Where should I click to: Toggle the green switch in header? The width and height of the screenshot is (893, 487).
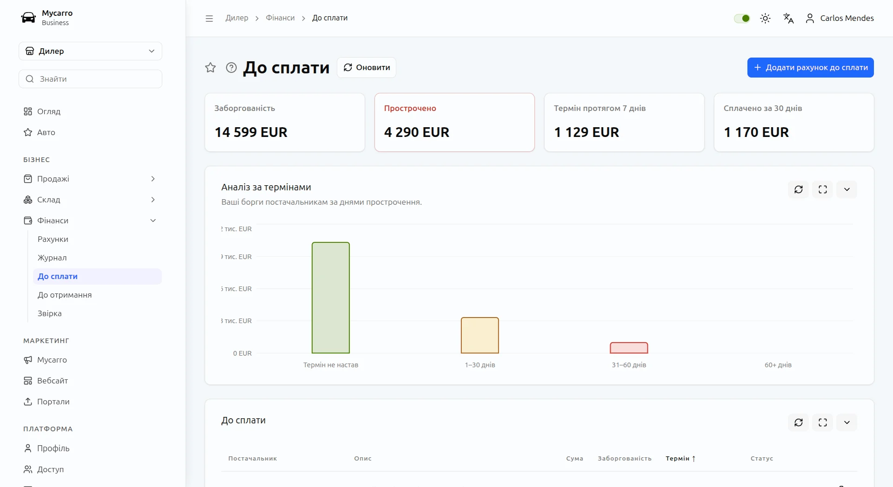tap(742, 18)
